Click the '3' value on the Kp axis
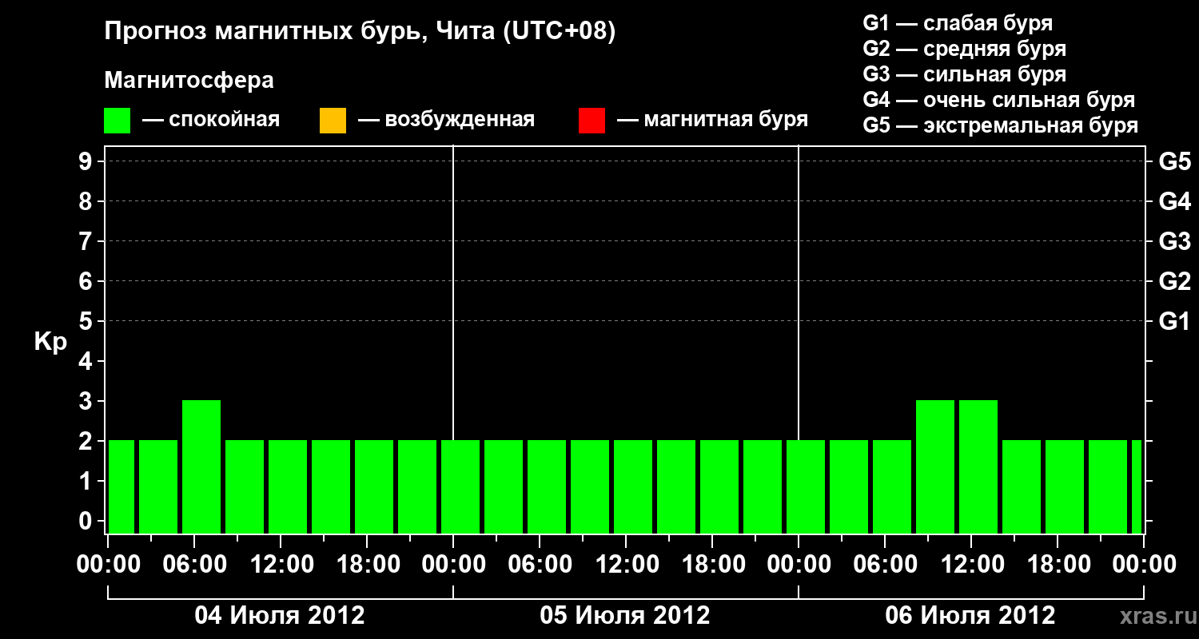1199x639 pixels. click(x=87, y=402)
